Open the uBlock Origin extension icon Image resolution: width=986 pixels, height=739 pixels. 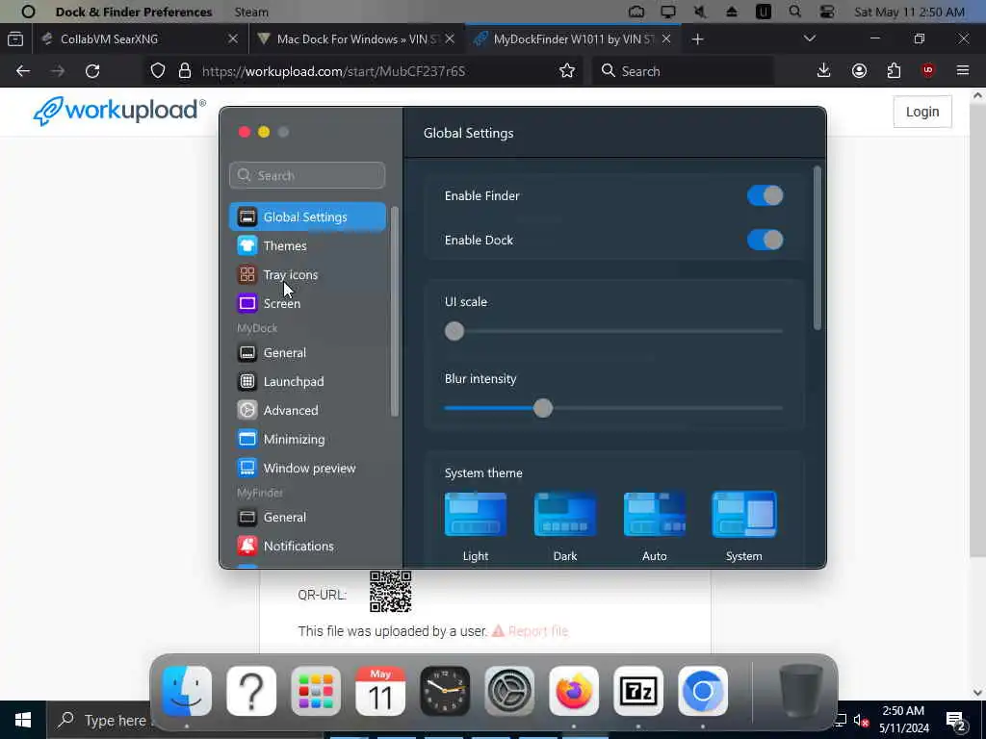click(928, 71)
